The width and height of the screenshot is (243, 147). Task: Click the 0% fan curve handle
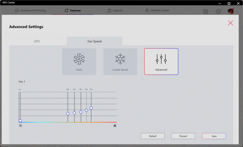tap(20, 121)
